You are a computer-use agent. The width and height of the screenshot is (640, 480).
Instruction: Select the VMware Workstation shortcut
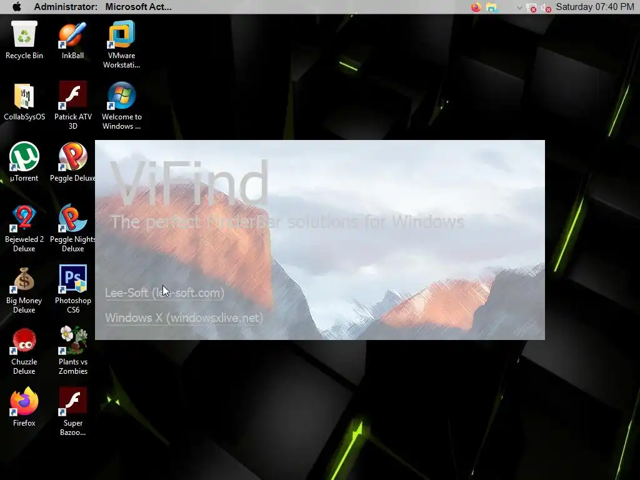click(122, 44)
